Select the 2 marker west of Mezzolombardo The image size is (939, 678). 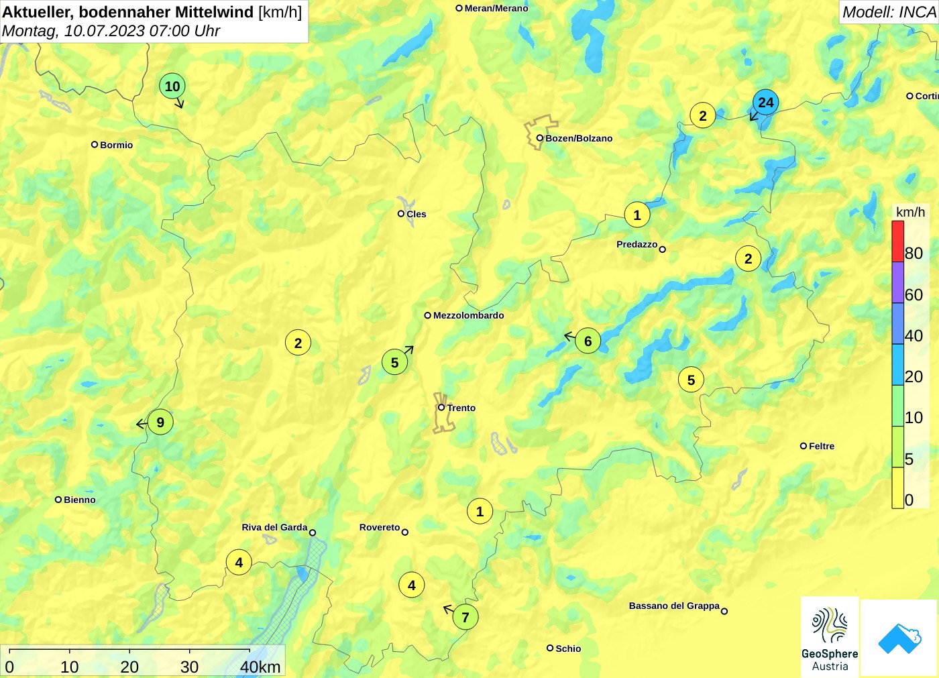click(298, 343)
